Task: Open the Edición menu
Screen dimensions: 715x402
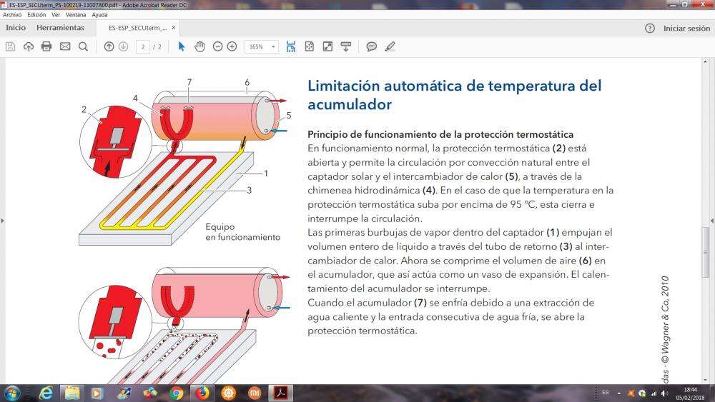Action: coord(36,14)
